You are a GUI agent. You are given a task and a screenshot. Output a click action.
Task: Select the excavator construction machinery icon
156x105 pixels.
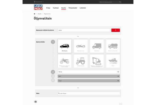[97, 61]
